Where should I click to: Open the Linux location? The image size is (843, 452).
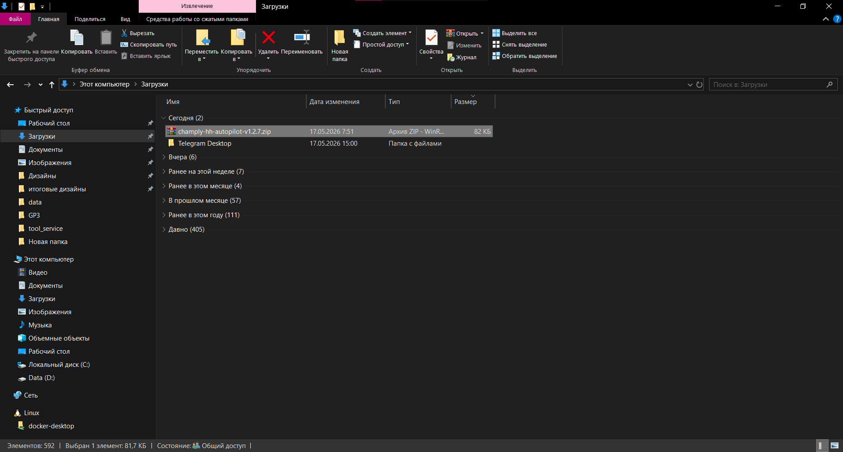coord(31,413)
